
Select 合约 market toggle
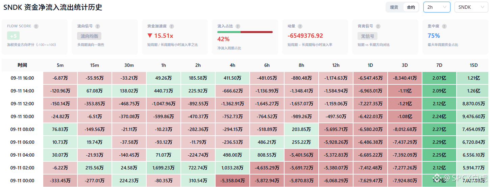click(x=411, y=7)
